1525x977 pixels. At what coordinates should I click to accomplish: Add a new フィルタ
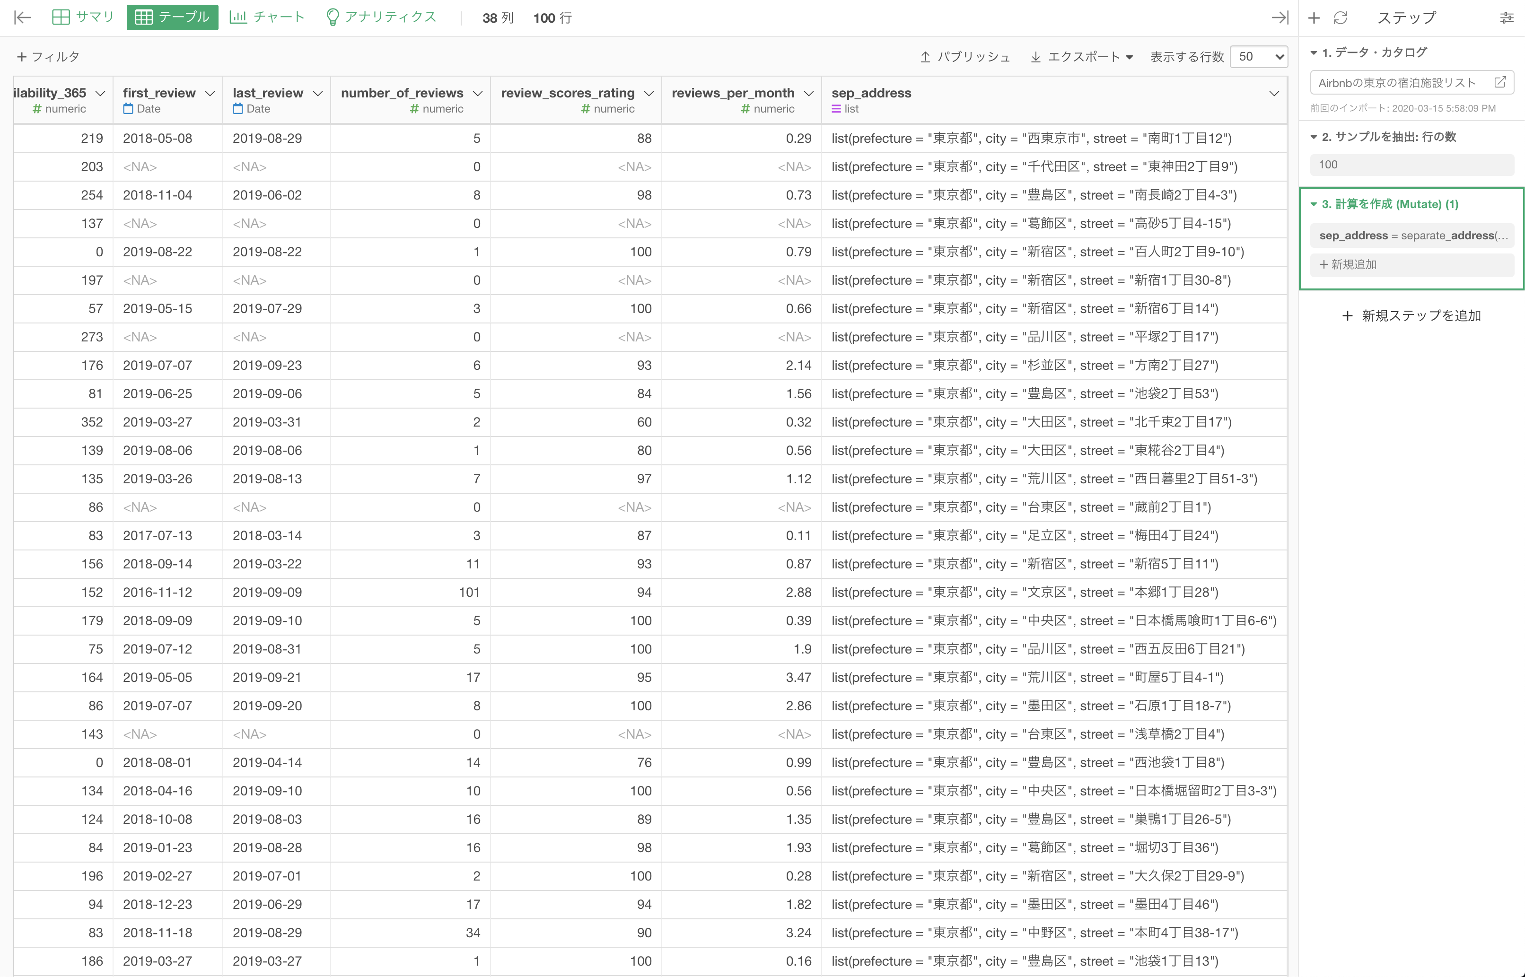(48, 56)
